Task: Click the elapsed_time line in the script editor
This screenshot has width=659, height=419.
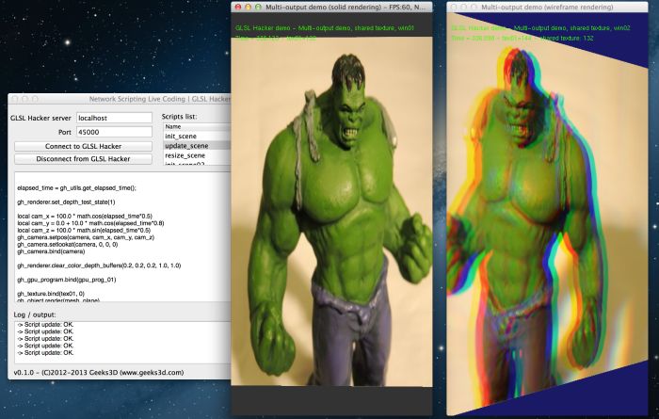Action: 76,188
